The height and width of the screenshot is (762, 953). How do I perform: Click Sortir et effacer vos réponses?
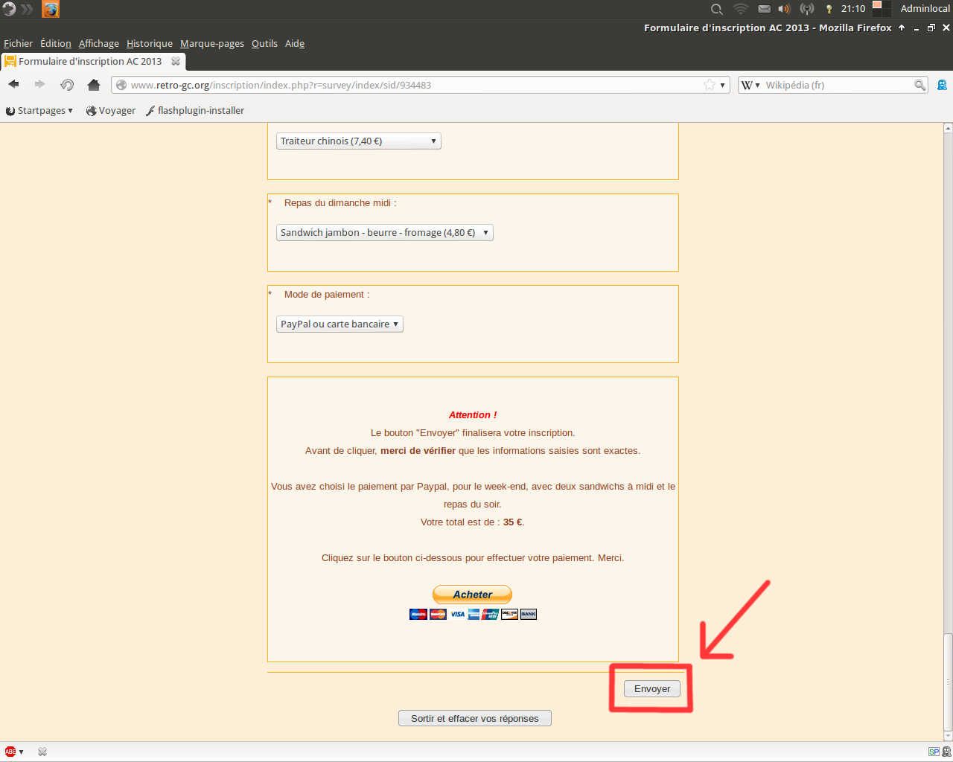474,719
